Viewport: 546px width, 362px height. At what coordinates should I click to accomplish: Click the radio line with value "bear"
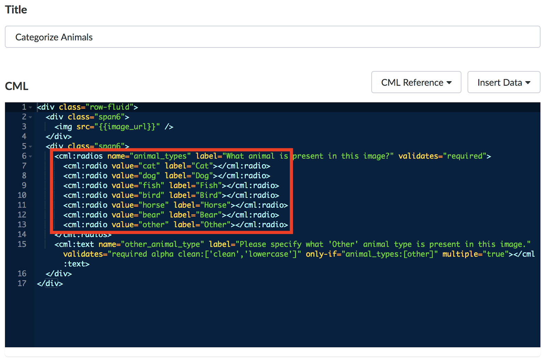tap(171, 215)
